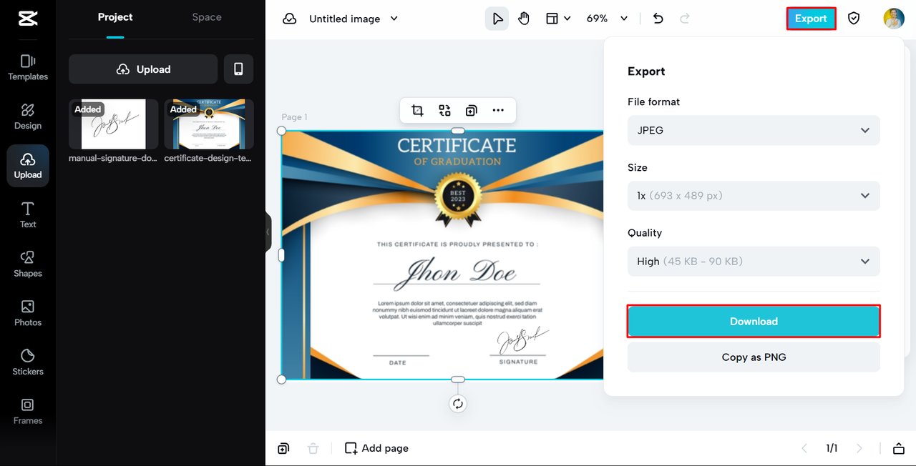
Task: Open the user profile avatar
Action: (x=894, y=19)
